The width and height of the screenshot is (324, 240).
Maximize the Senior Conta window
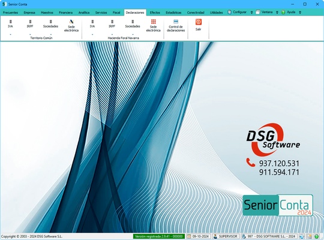(305, 4)
